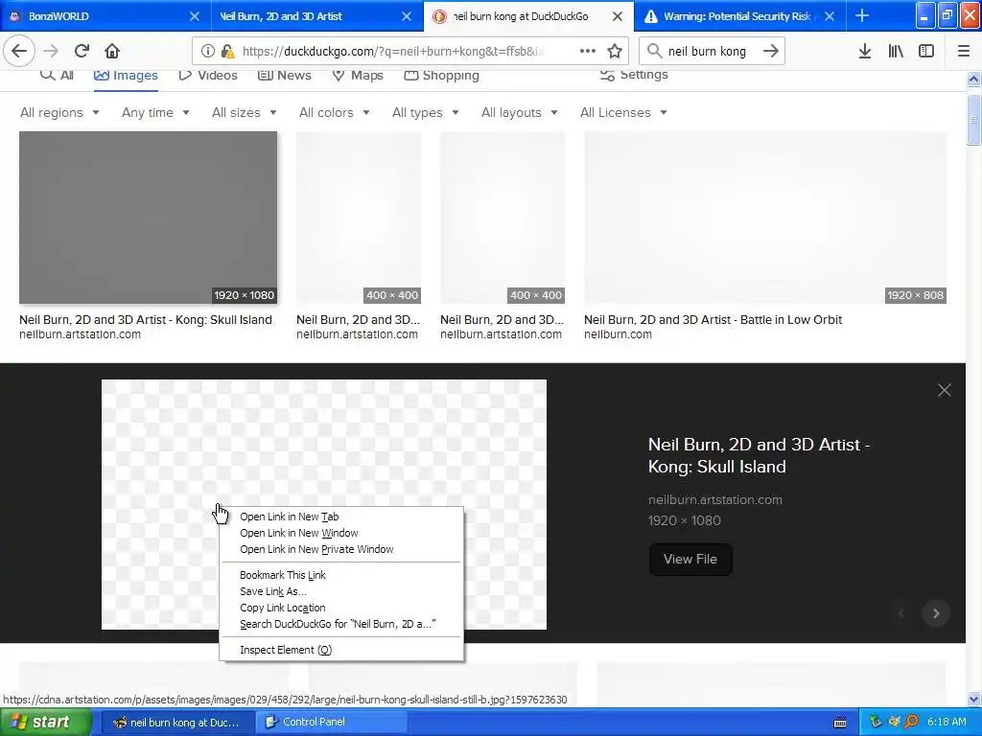The width and height of the screenshot is (982, 736).
Task: Choose Open Link in New Tab
Action: (341, 517)
